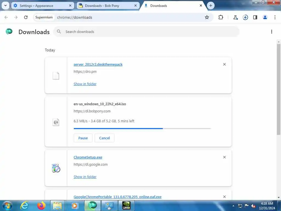The width and height of the screenshot is (281, 211).
Task: Click the page vertical scrollbar thumb
Action: (x=279, y=89)
